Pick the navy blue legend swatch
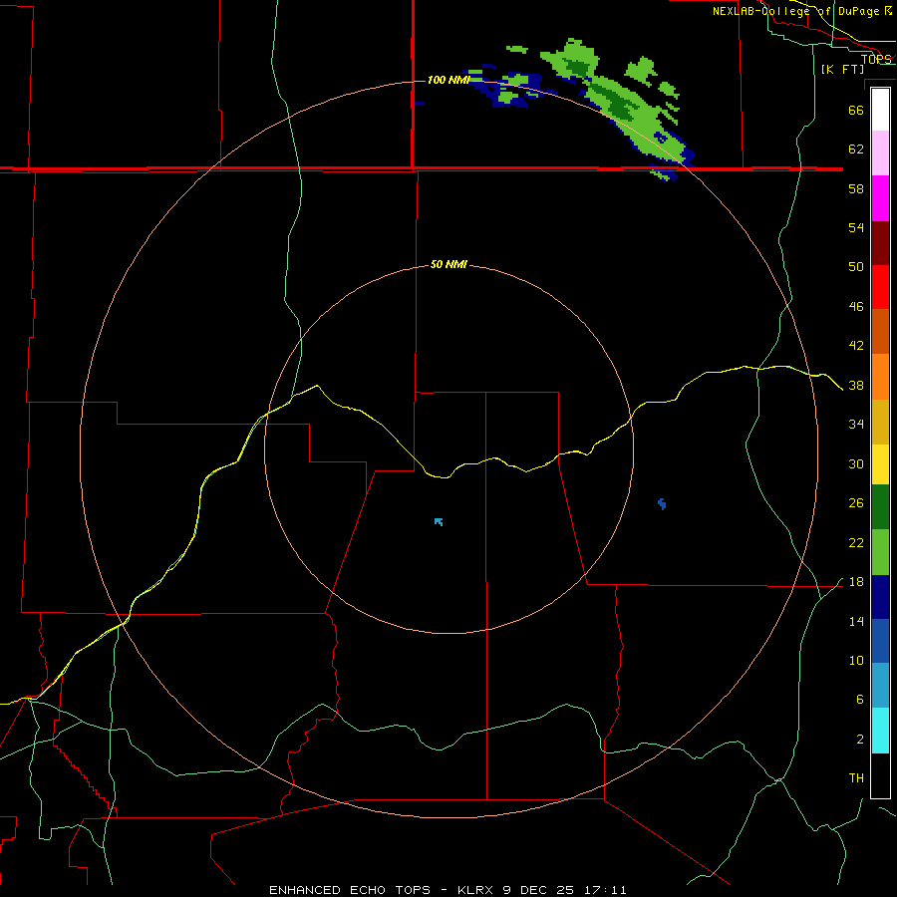897x897 pixels. (880, 597)
